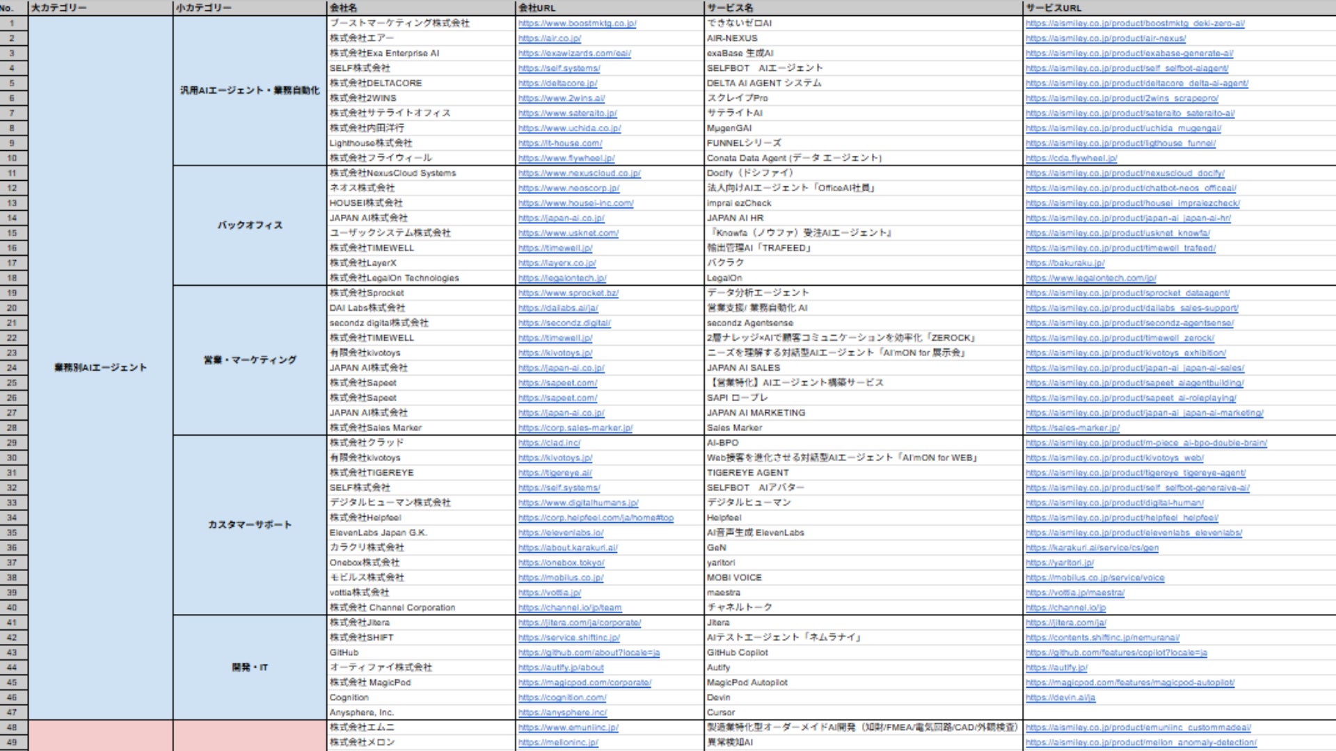
Task: Select the サービスURL column header
Action: point(1179,8)
